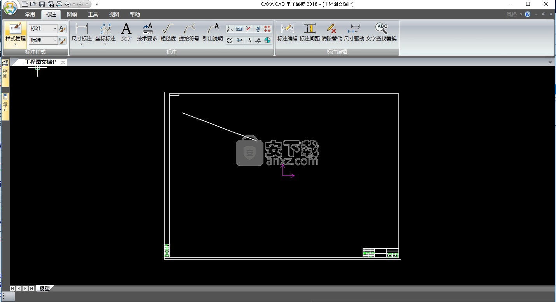Select the 标注间距 dimension spacing tool

[x=310, y=32]
